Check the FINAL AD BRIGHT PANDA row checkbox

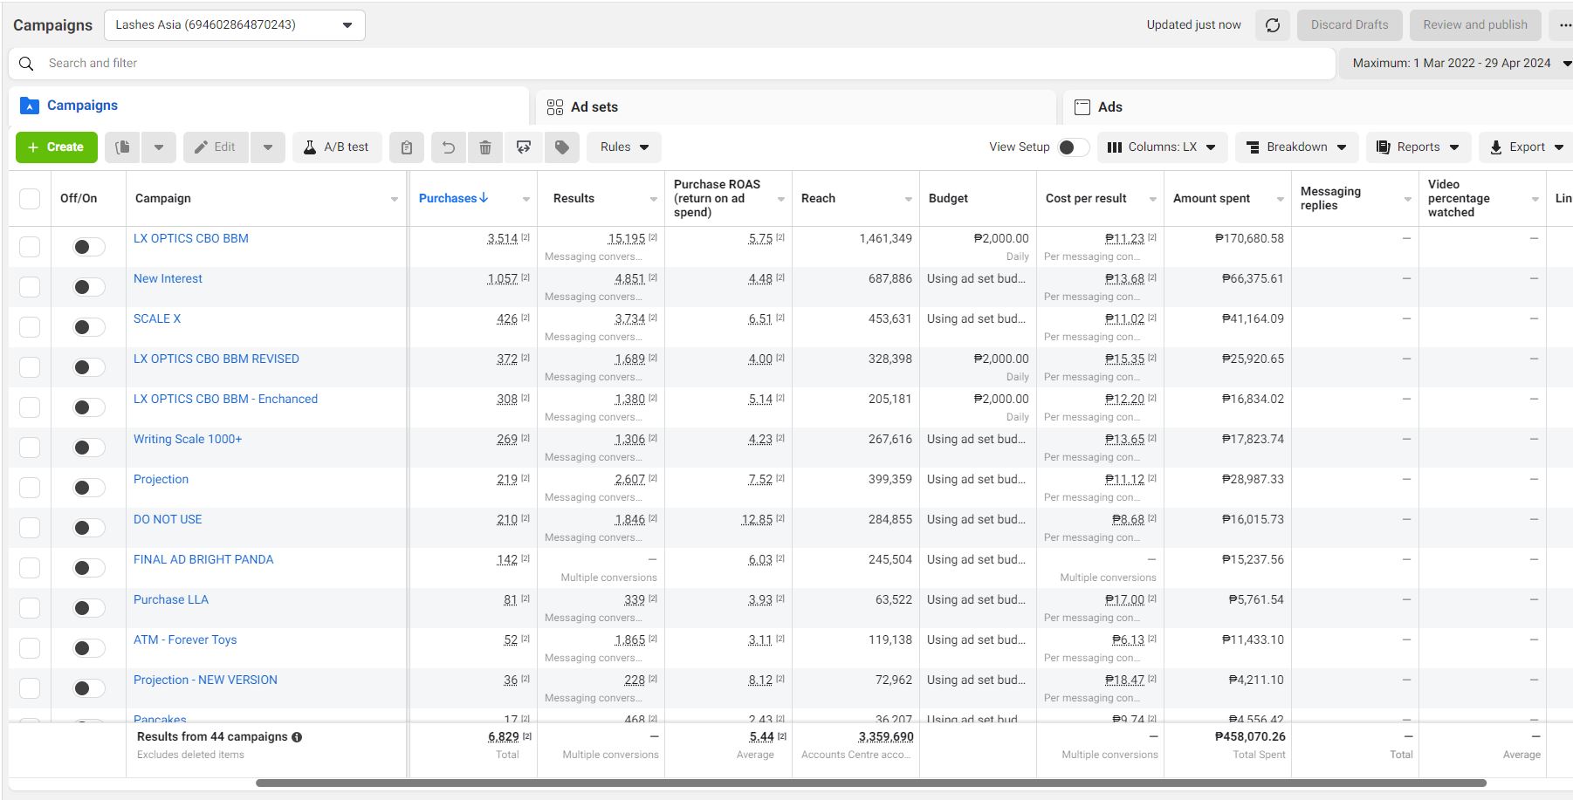30,568
